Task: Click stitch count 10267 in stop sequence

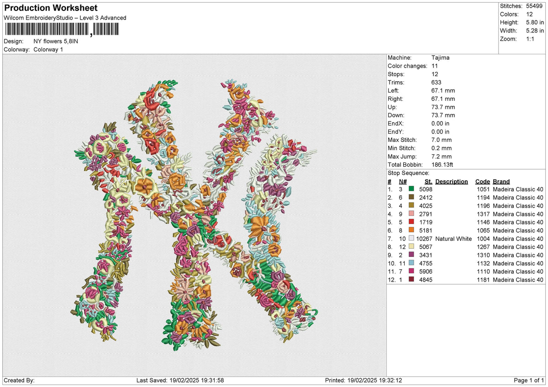Action: 424,238
